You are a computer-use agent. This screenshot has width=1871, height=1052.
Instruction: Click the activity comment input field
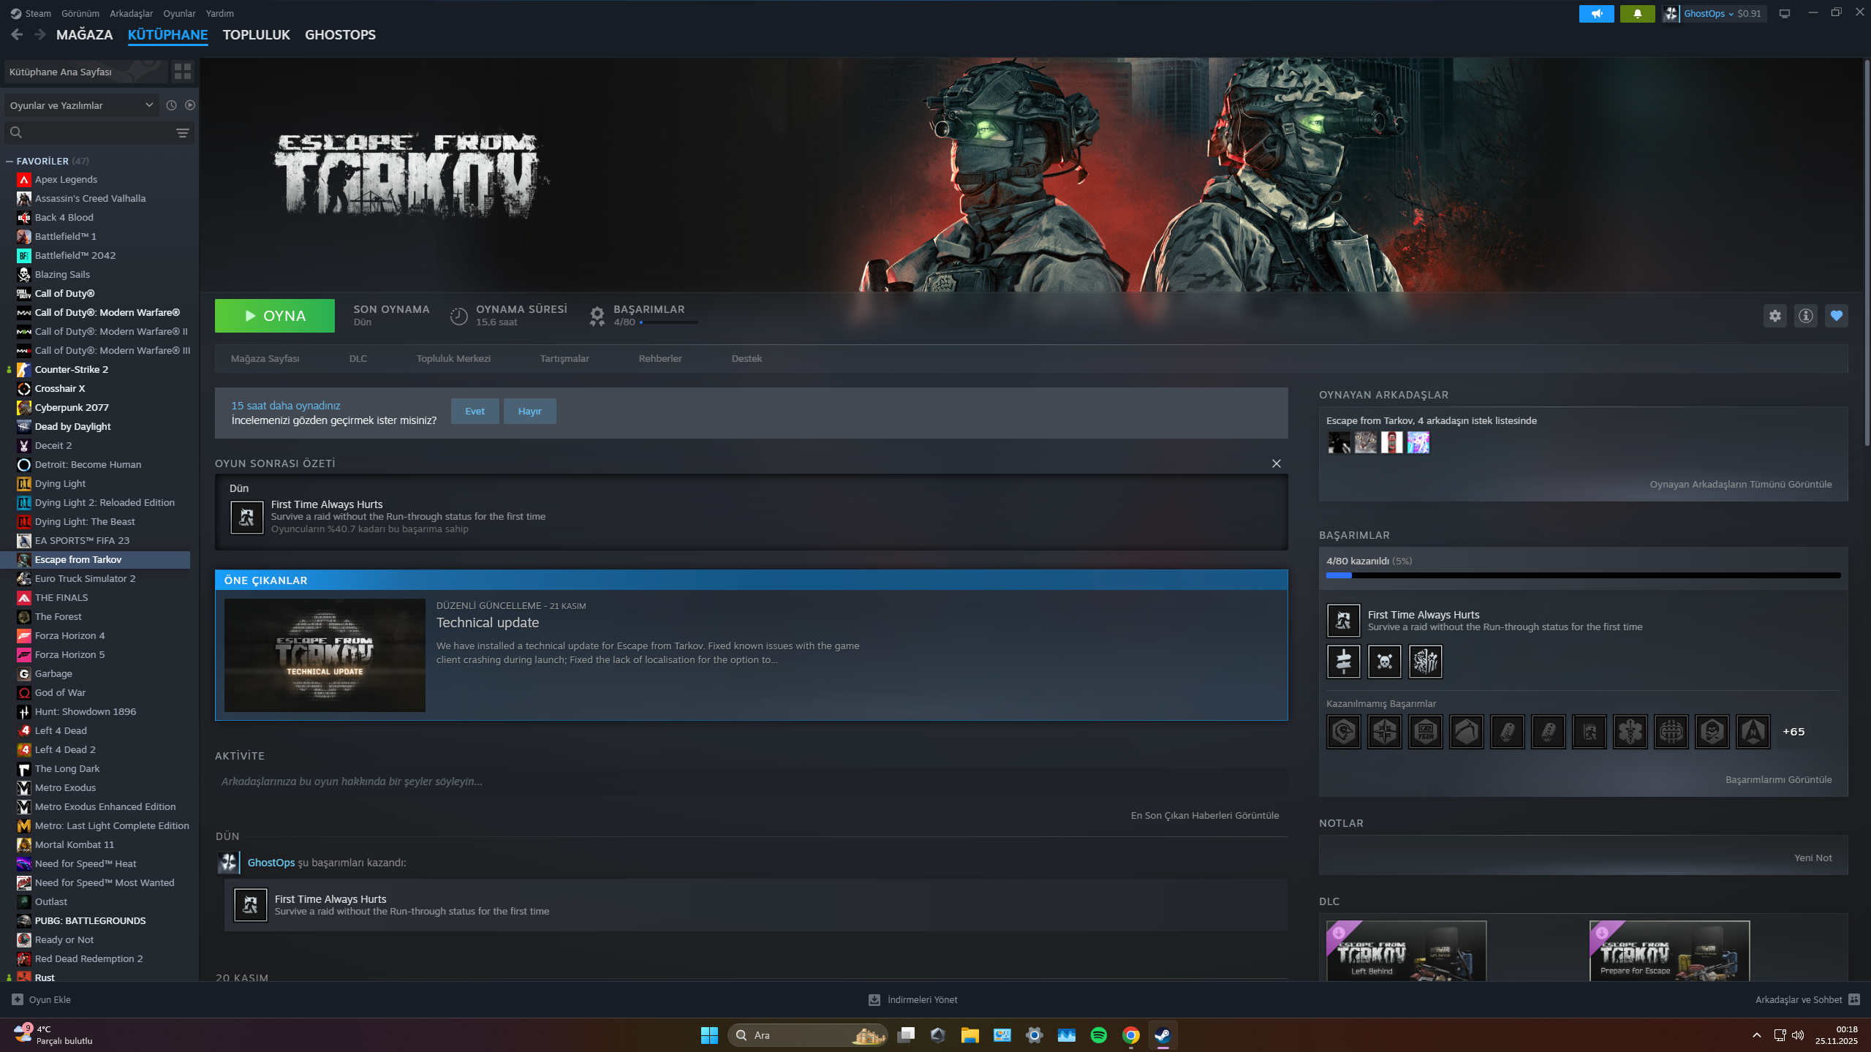752,782
